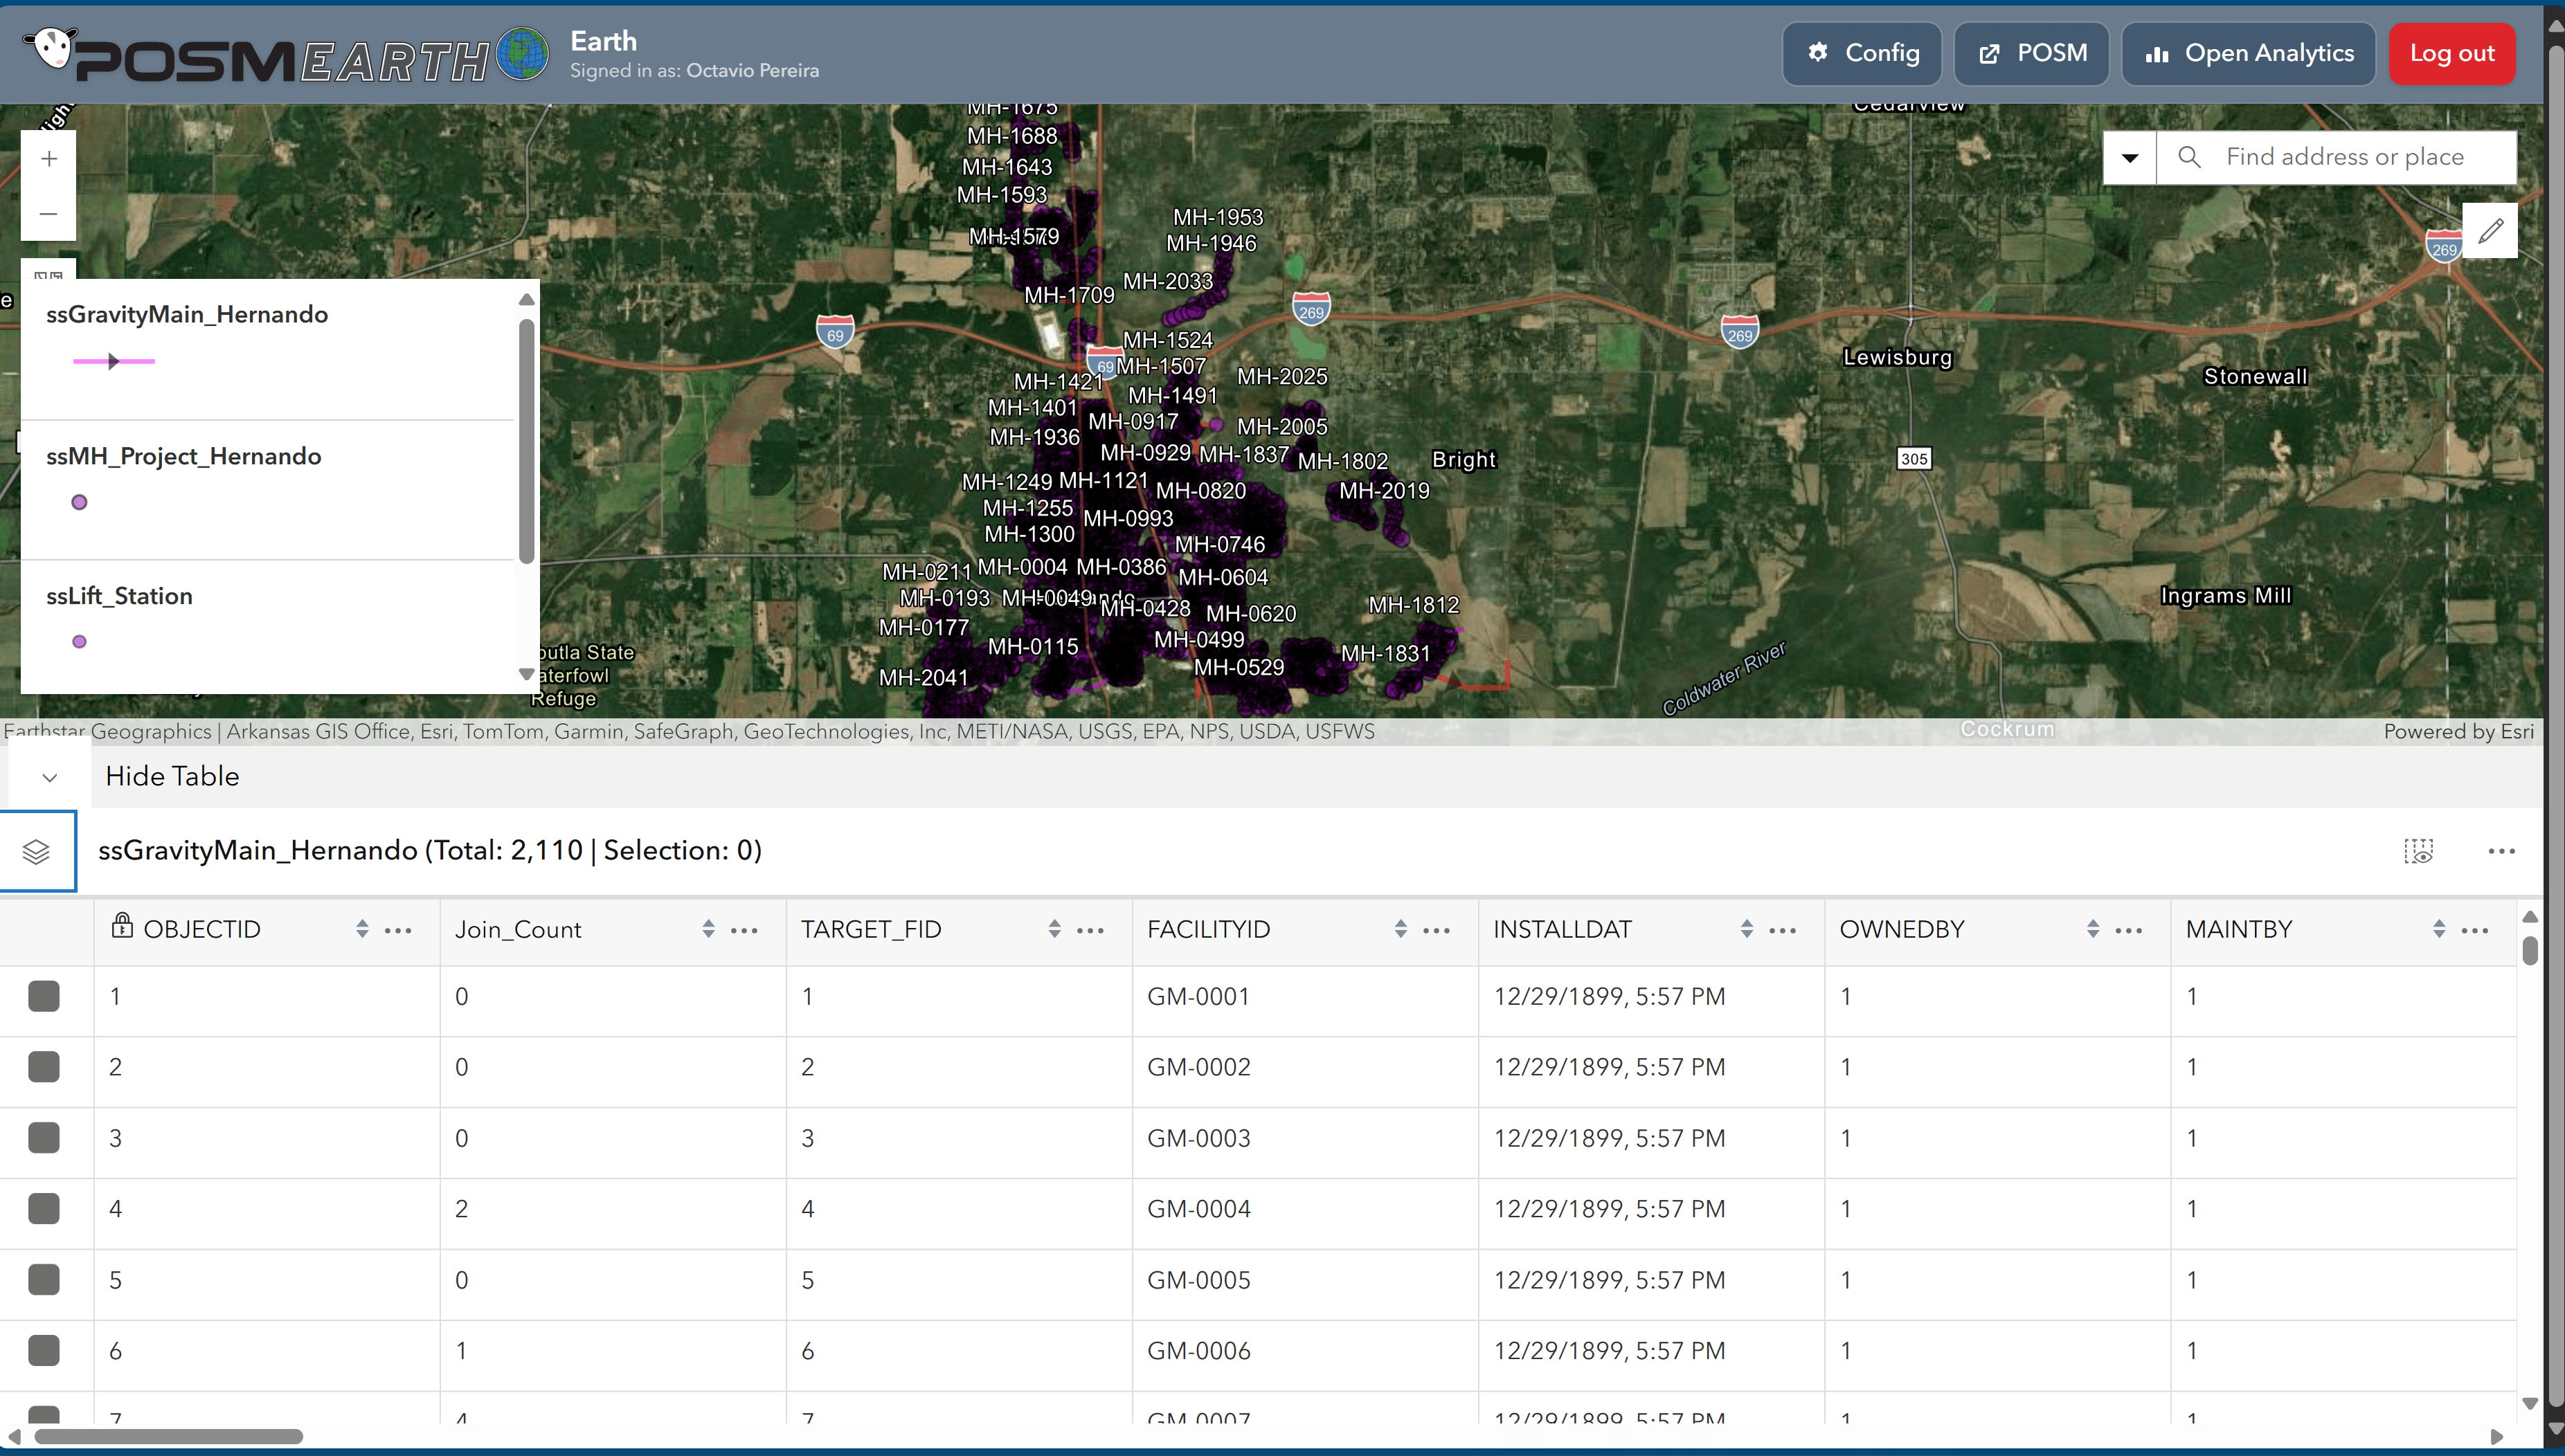2565x1456 pixels.
Task: Click the ssGravityMain_Hernando pink line symbol
Action: pyautogui.click(x=114, y=361)
